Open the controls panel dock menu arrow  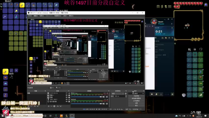click(x=144, y=91)
